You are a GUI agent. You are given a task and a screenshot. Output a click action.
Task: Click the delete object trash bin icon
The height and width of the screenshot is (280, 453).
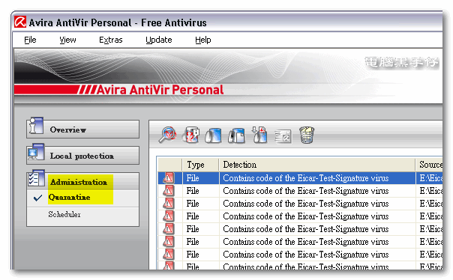pyautogui.click(x=307, y=135)
